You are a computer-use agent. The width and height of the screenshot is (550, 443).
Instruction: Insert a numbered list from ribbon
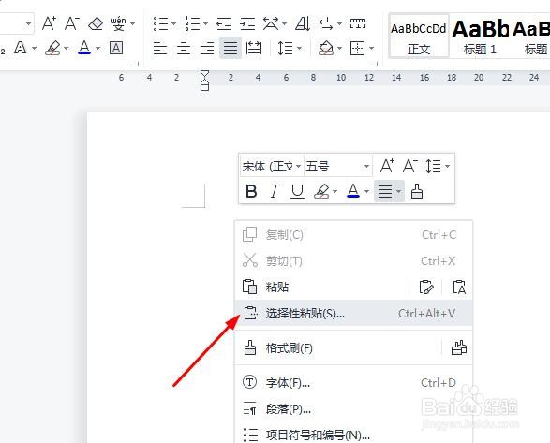192,23
